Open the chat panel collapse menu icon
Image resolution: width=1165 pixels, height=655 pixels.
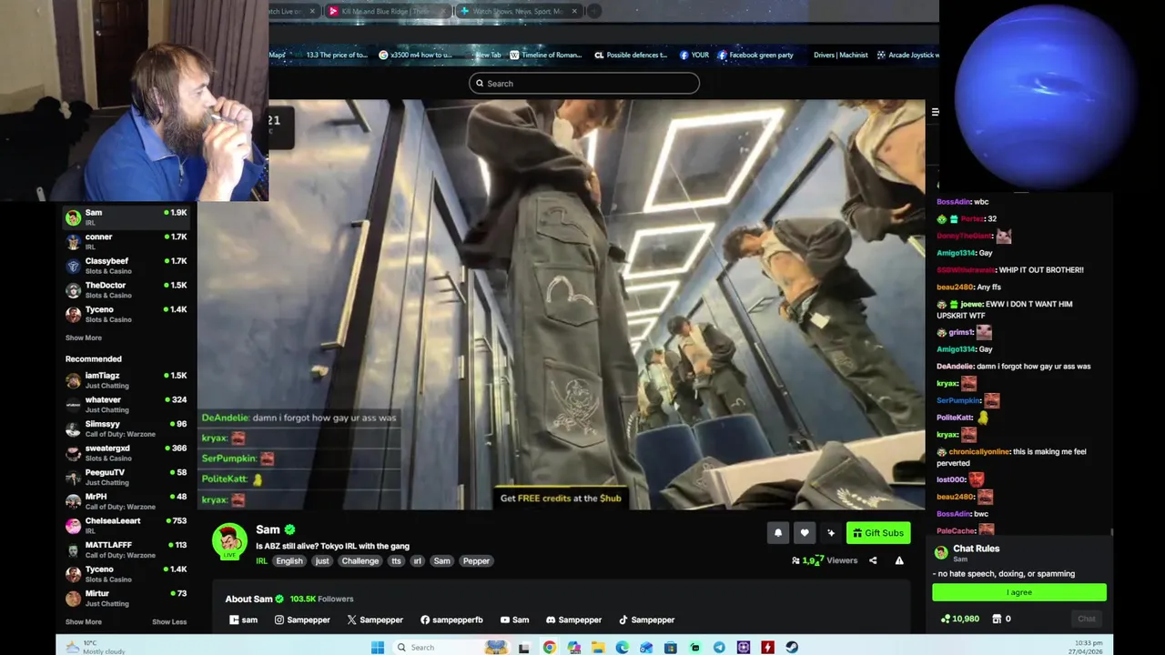[x=935, y=112]
